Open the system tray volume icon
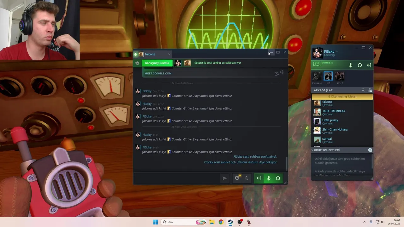 [382, 222]
